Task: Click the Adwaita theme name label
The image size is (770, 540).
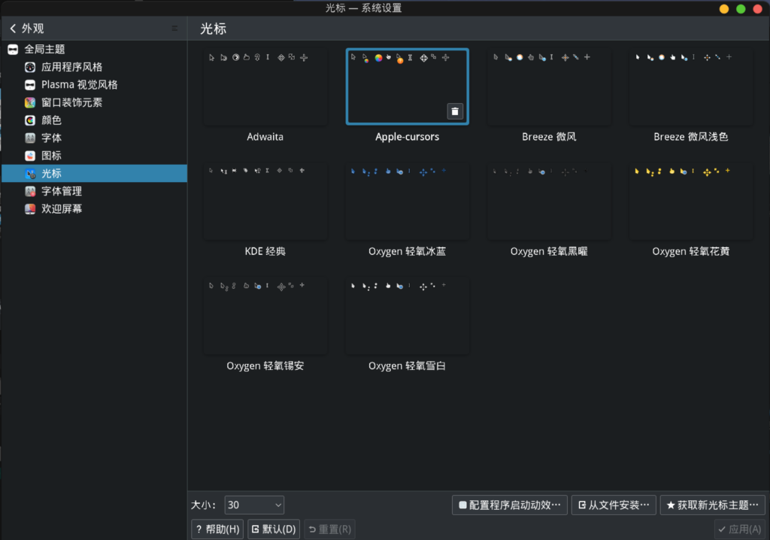Action: 265,137
